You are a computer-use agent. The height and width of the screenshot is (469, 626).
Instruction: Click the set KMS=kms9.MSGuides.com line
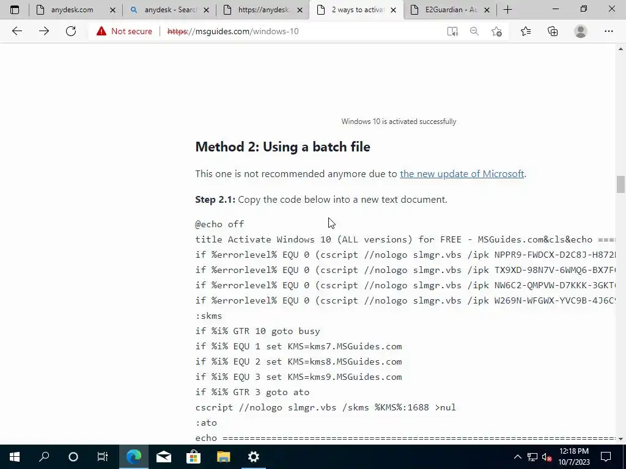click(298, 377)
